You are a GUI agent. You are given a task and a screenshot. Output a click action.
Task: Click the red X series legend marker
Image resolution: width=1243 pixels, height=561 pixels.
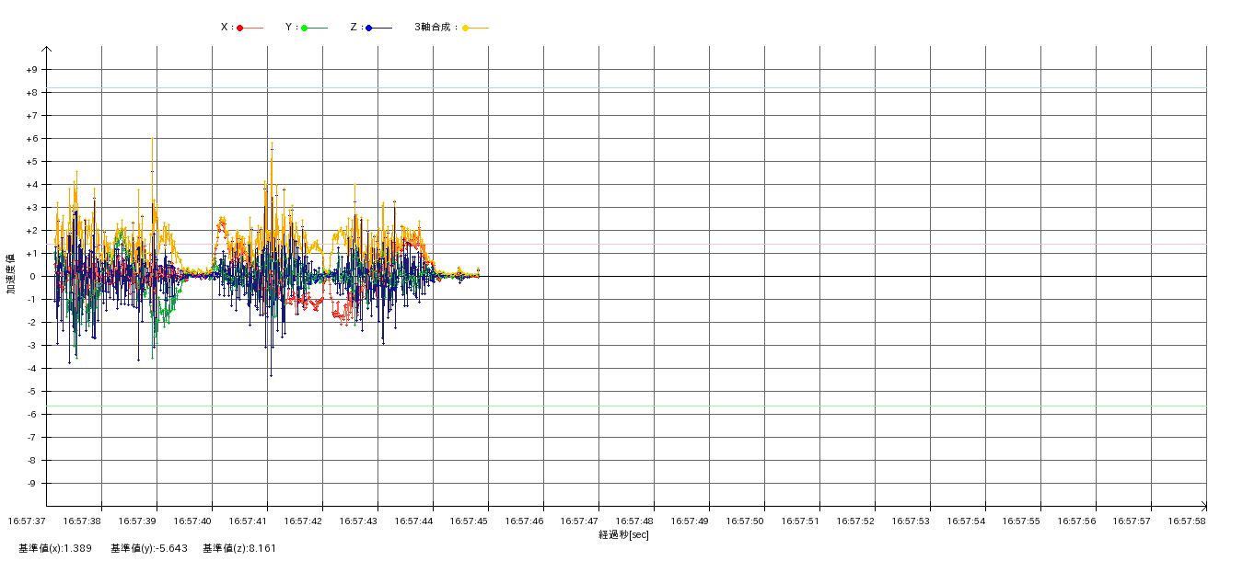[x=240, y=28]
